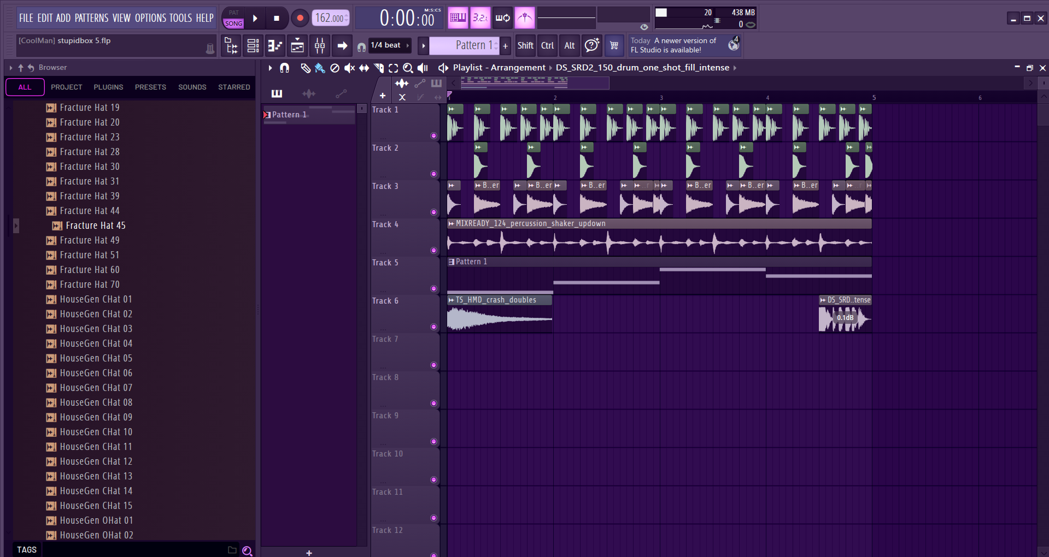Mute Track 6 with its switch
The image size is (1049, 557).
[433, 327]
